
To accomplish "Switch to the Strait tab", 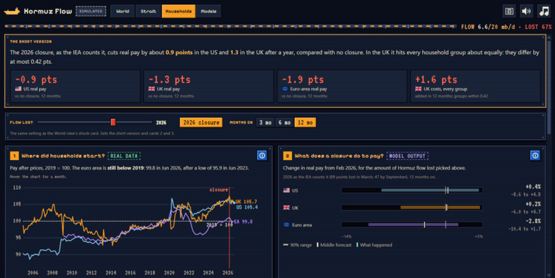I will click(x=148, y=11).
